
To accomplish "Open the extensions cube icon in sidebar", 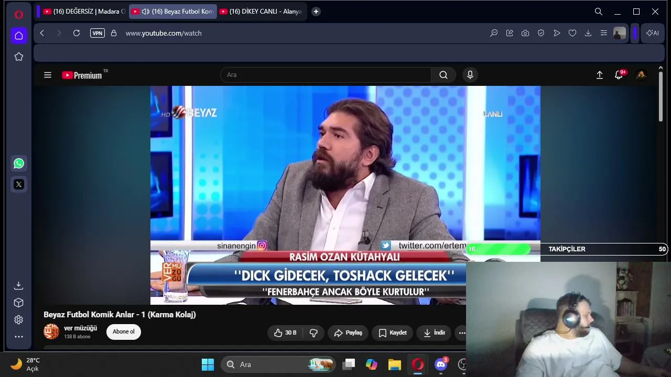I will 19,303.
